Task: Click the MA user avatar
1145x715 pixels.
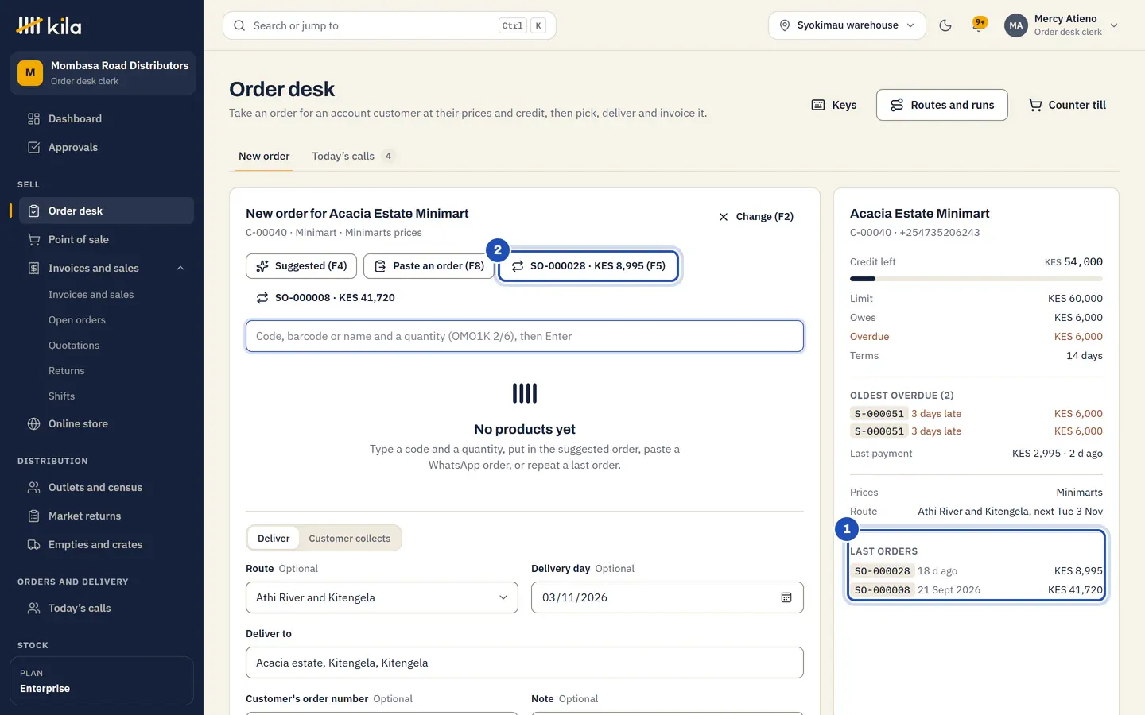Action: point(1016,25)
